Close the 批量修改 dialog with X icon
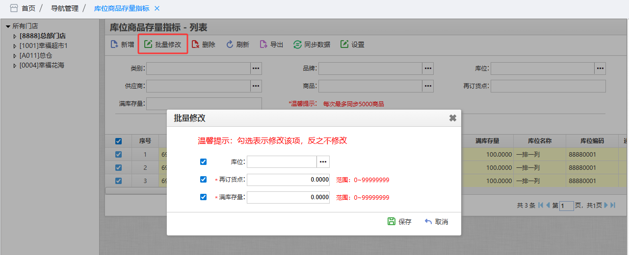Screen dimensions: 629x255 point(452,118)
